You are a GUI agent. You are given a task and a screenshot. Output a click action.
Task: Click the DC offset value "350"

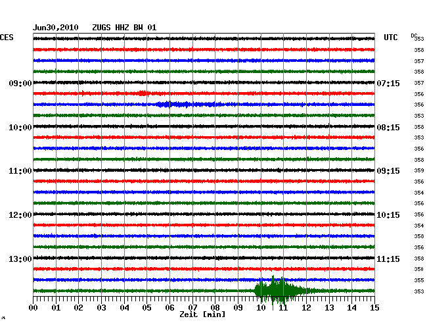click(x=419, y=269)
